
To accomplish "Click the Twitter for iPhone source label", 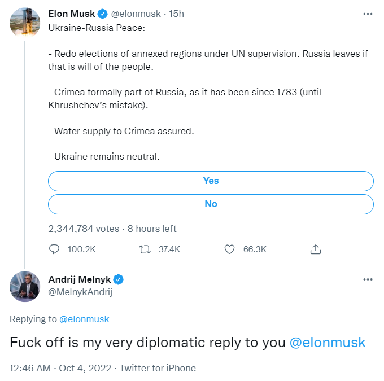I will [158, 368].
